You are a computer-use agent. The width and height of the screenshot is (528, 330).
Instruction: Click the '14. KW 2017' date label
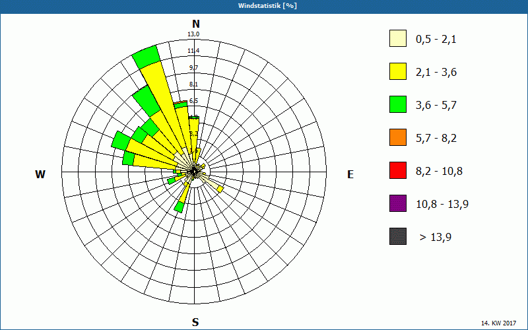(498, 323)
